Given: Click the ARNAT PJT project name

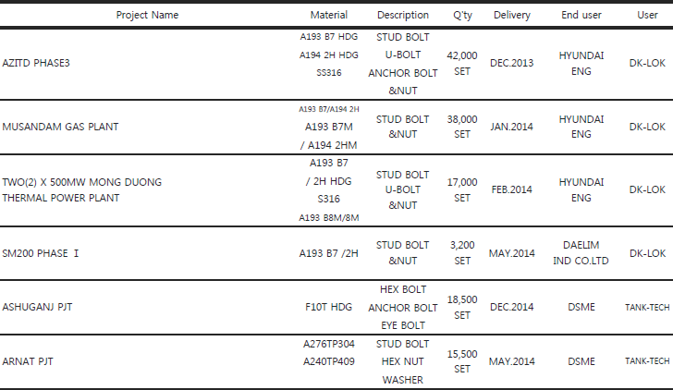Looking at the screenshot, I should click(28, 361).
